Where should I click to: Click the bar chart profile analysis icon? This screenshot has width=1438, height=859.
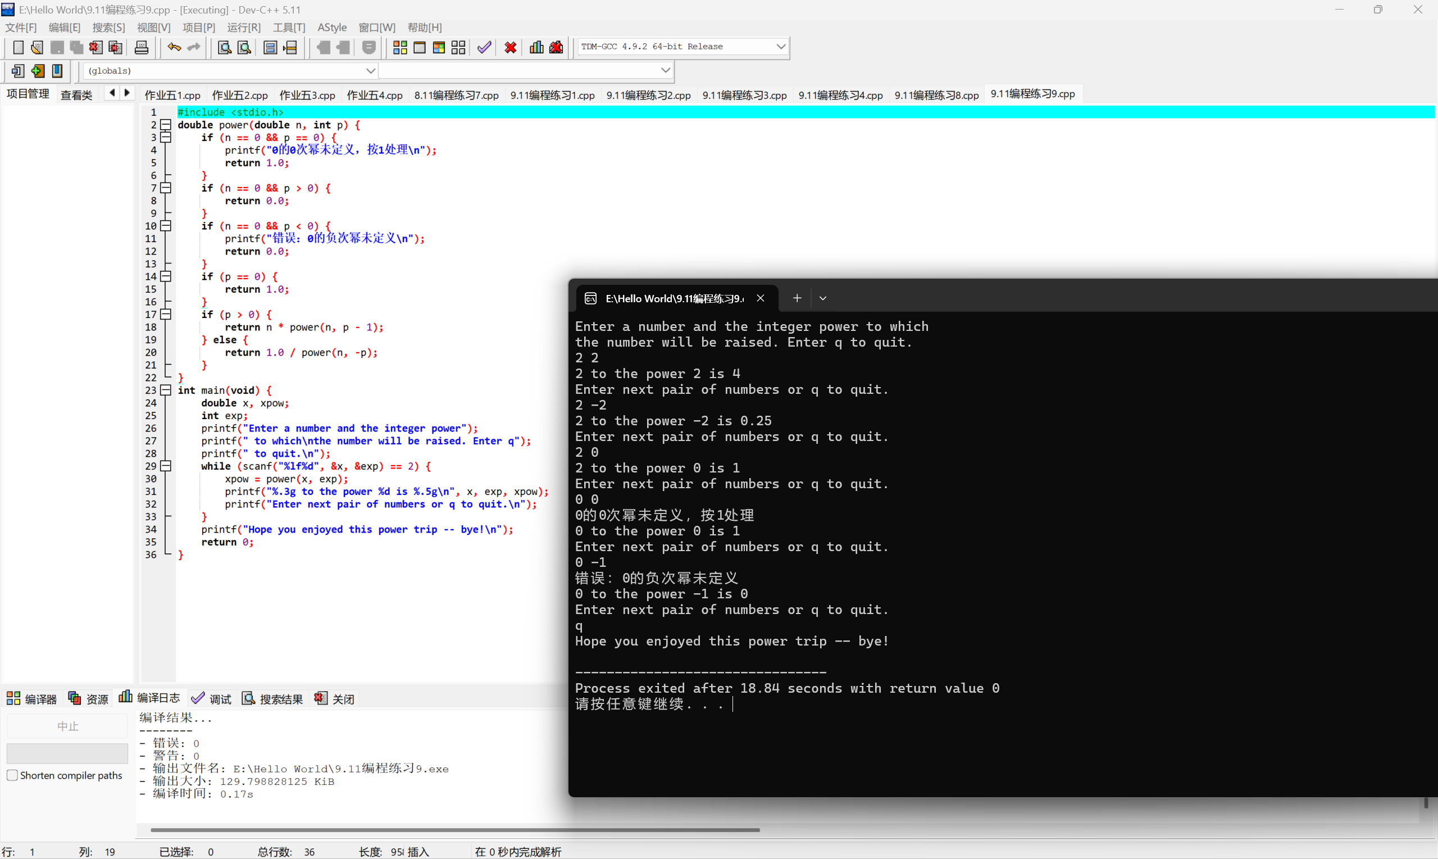(536, 47)
